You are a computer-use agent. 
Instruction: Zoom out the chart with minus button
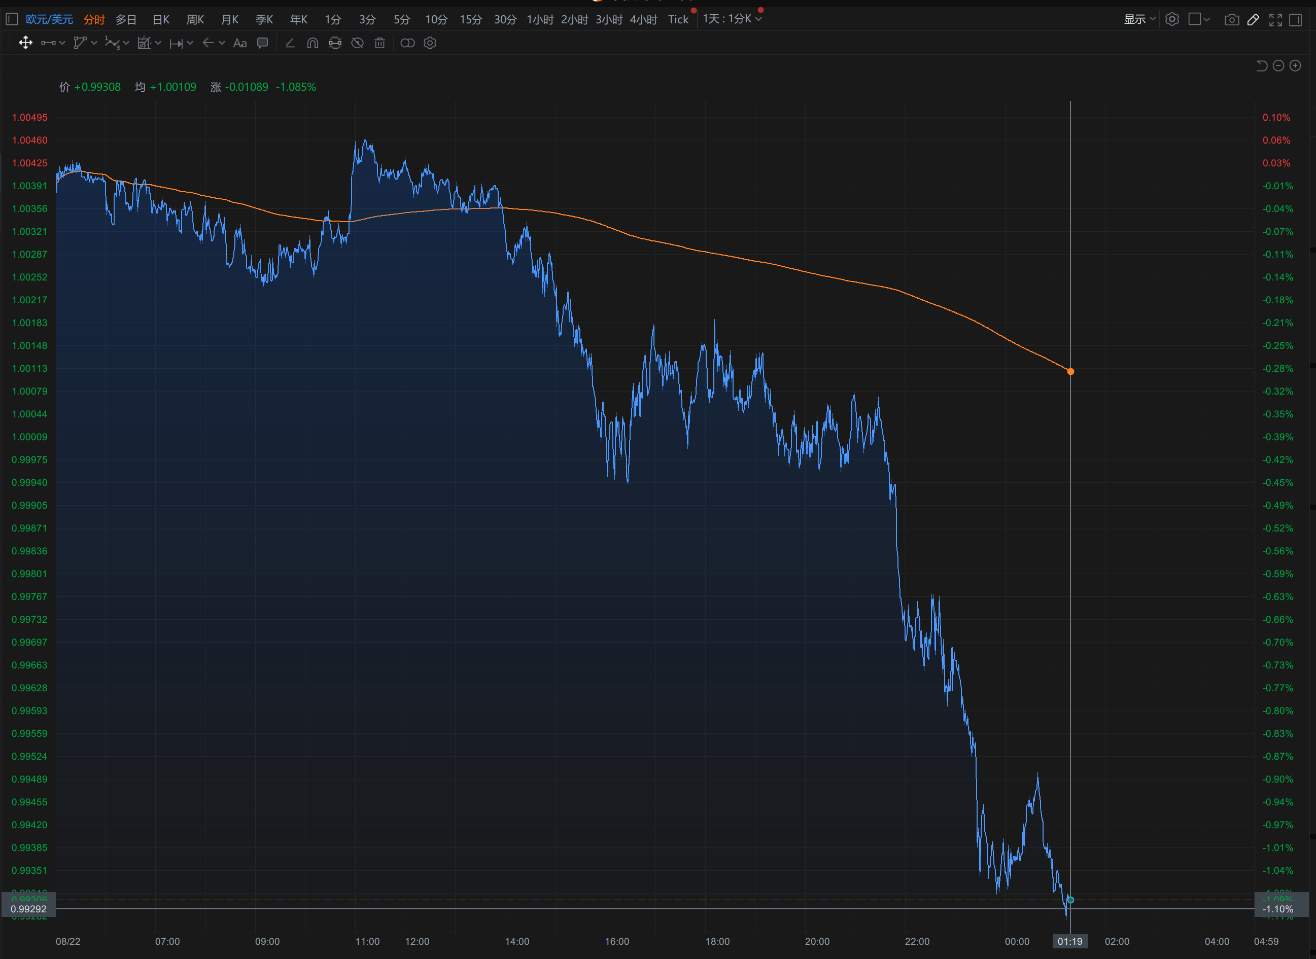1278,65
